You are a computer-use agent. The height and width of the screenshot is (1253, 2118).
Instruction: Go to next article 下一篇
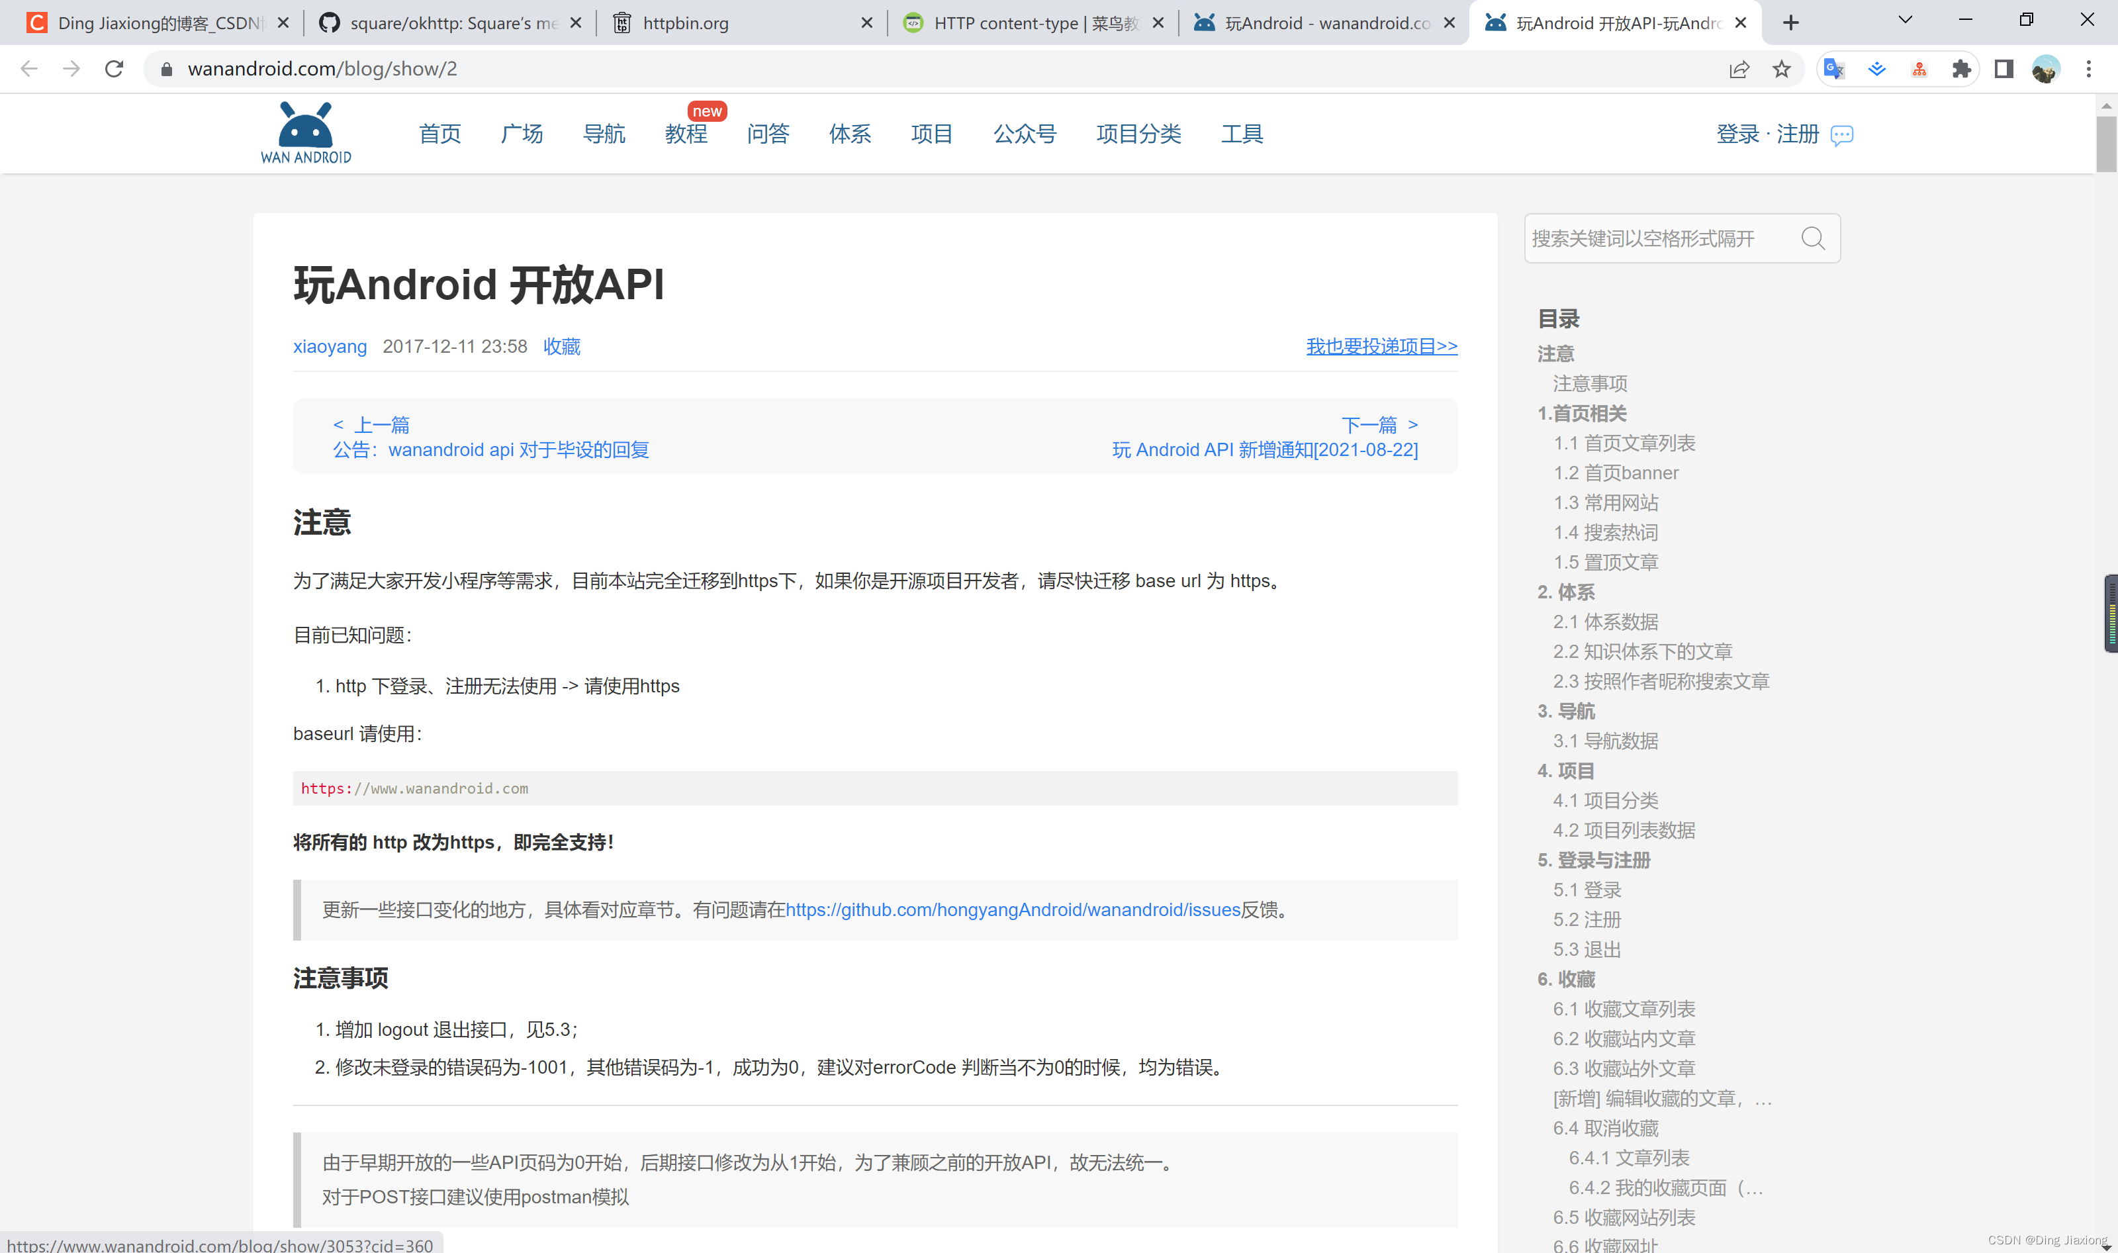click(x=1380, y=425)
